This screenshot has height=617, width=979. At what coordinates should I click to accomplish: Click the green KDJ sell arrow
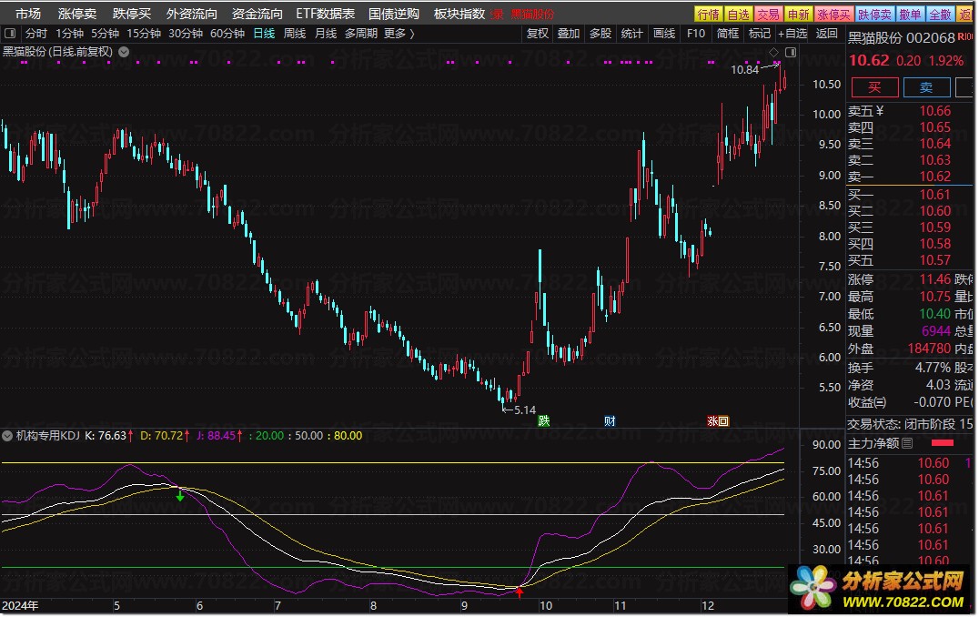click(180, 496)
